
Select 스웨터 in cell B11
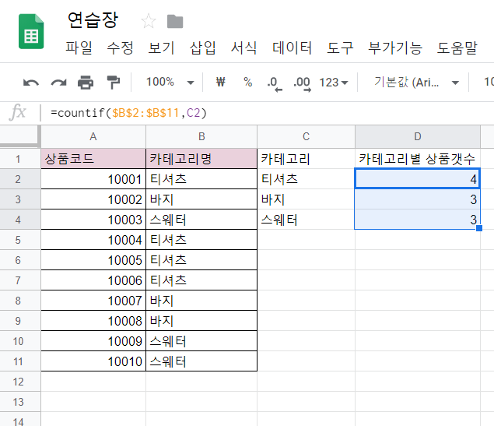pos(201,361)
